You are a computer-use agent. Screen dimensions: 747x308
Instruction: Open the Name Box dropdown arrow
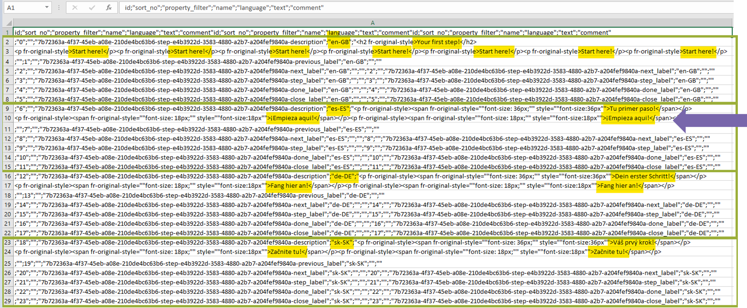click(x=47, y=7)
